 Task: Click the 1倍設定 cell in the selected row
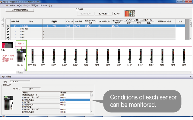point(90,26)
